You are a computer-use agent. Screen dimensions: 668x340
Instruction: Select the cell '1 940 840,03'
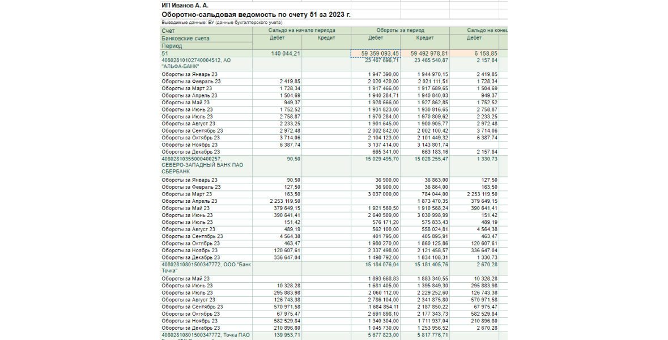coord(425,95)
